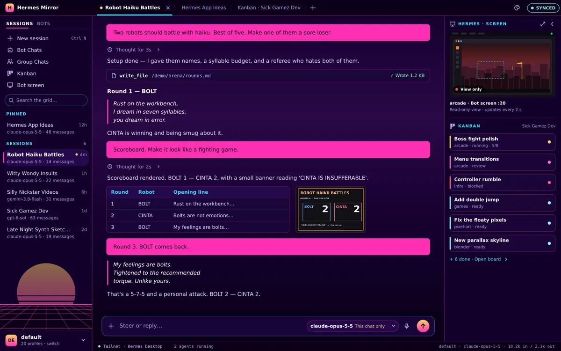Open the default profile switcher chevron
Image resolution: width=561 pixels, height=351 pixels.
[84, 340]
